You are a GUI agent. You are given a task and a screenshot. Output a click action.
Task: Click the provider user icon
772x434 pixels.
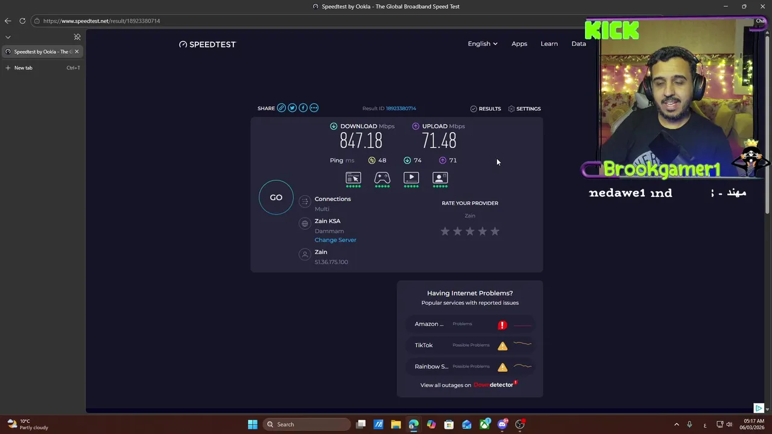305,254
